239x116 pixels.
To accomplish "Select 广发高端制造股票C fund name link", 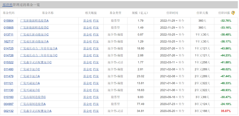I will (33, 97).
